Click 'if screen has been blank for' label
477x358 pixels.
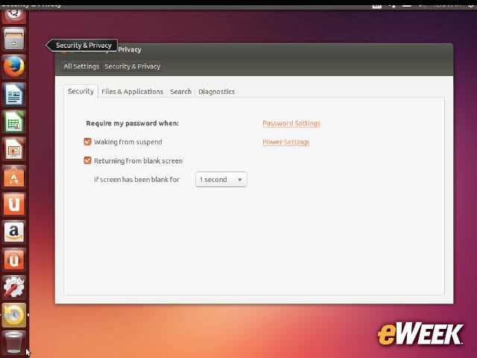(x=137, y=180)
